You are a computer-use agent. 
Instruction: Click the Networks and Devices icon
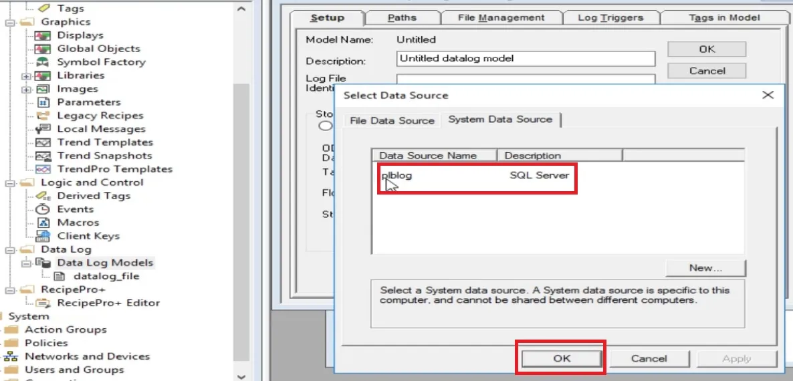coord(11,357)
